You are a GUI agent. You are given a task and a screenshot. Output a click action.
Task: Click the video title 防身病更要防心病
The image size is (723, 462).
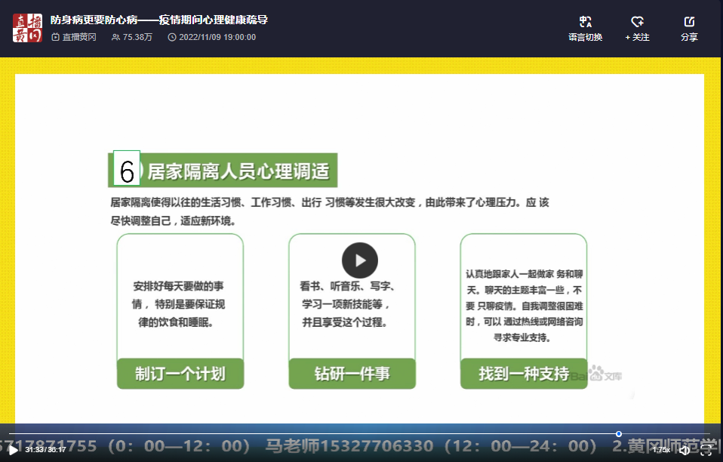[x=159, y=20]
